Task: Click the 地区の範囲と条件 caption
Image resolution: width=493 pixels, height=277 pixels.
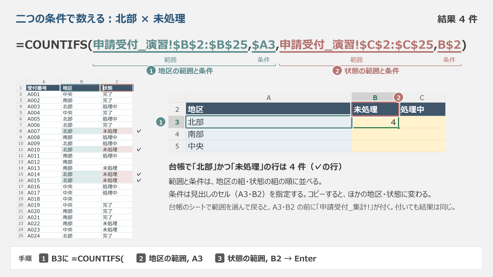Action: pos(185,71)
